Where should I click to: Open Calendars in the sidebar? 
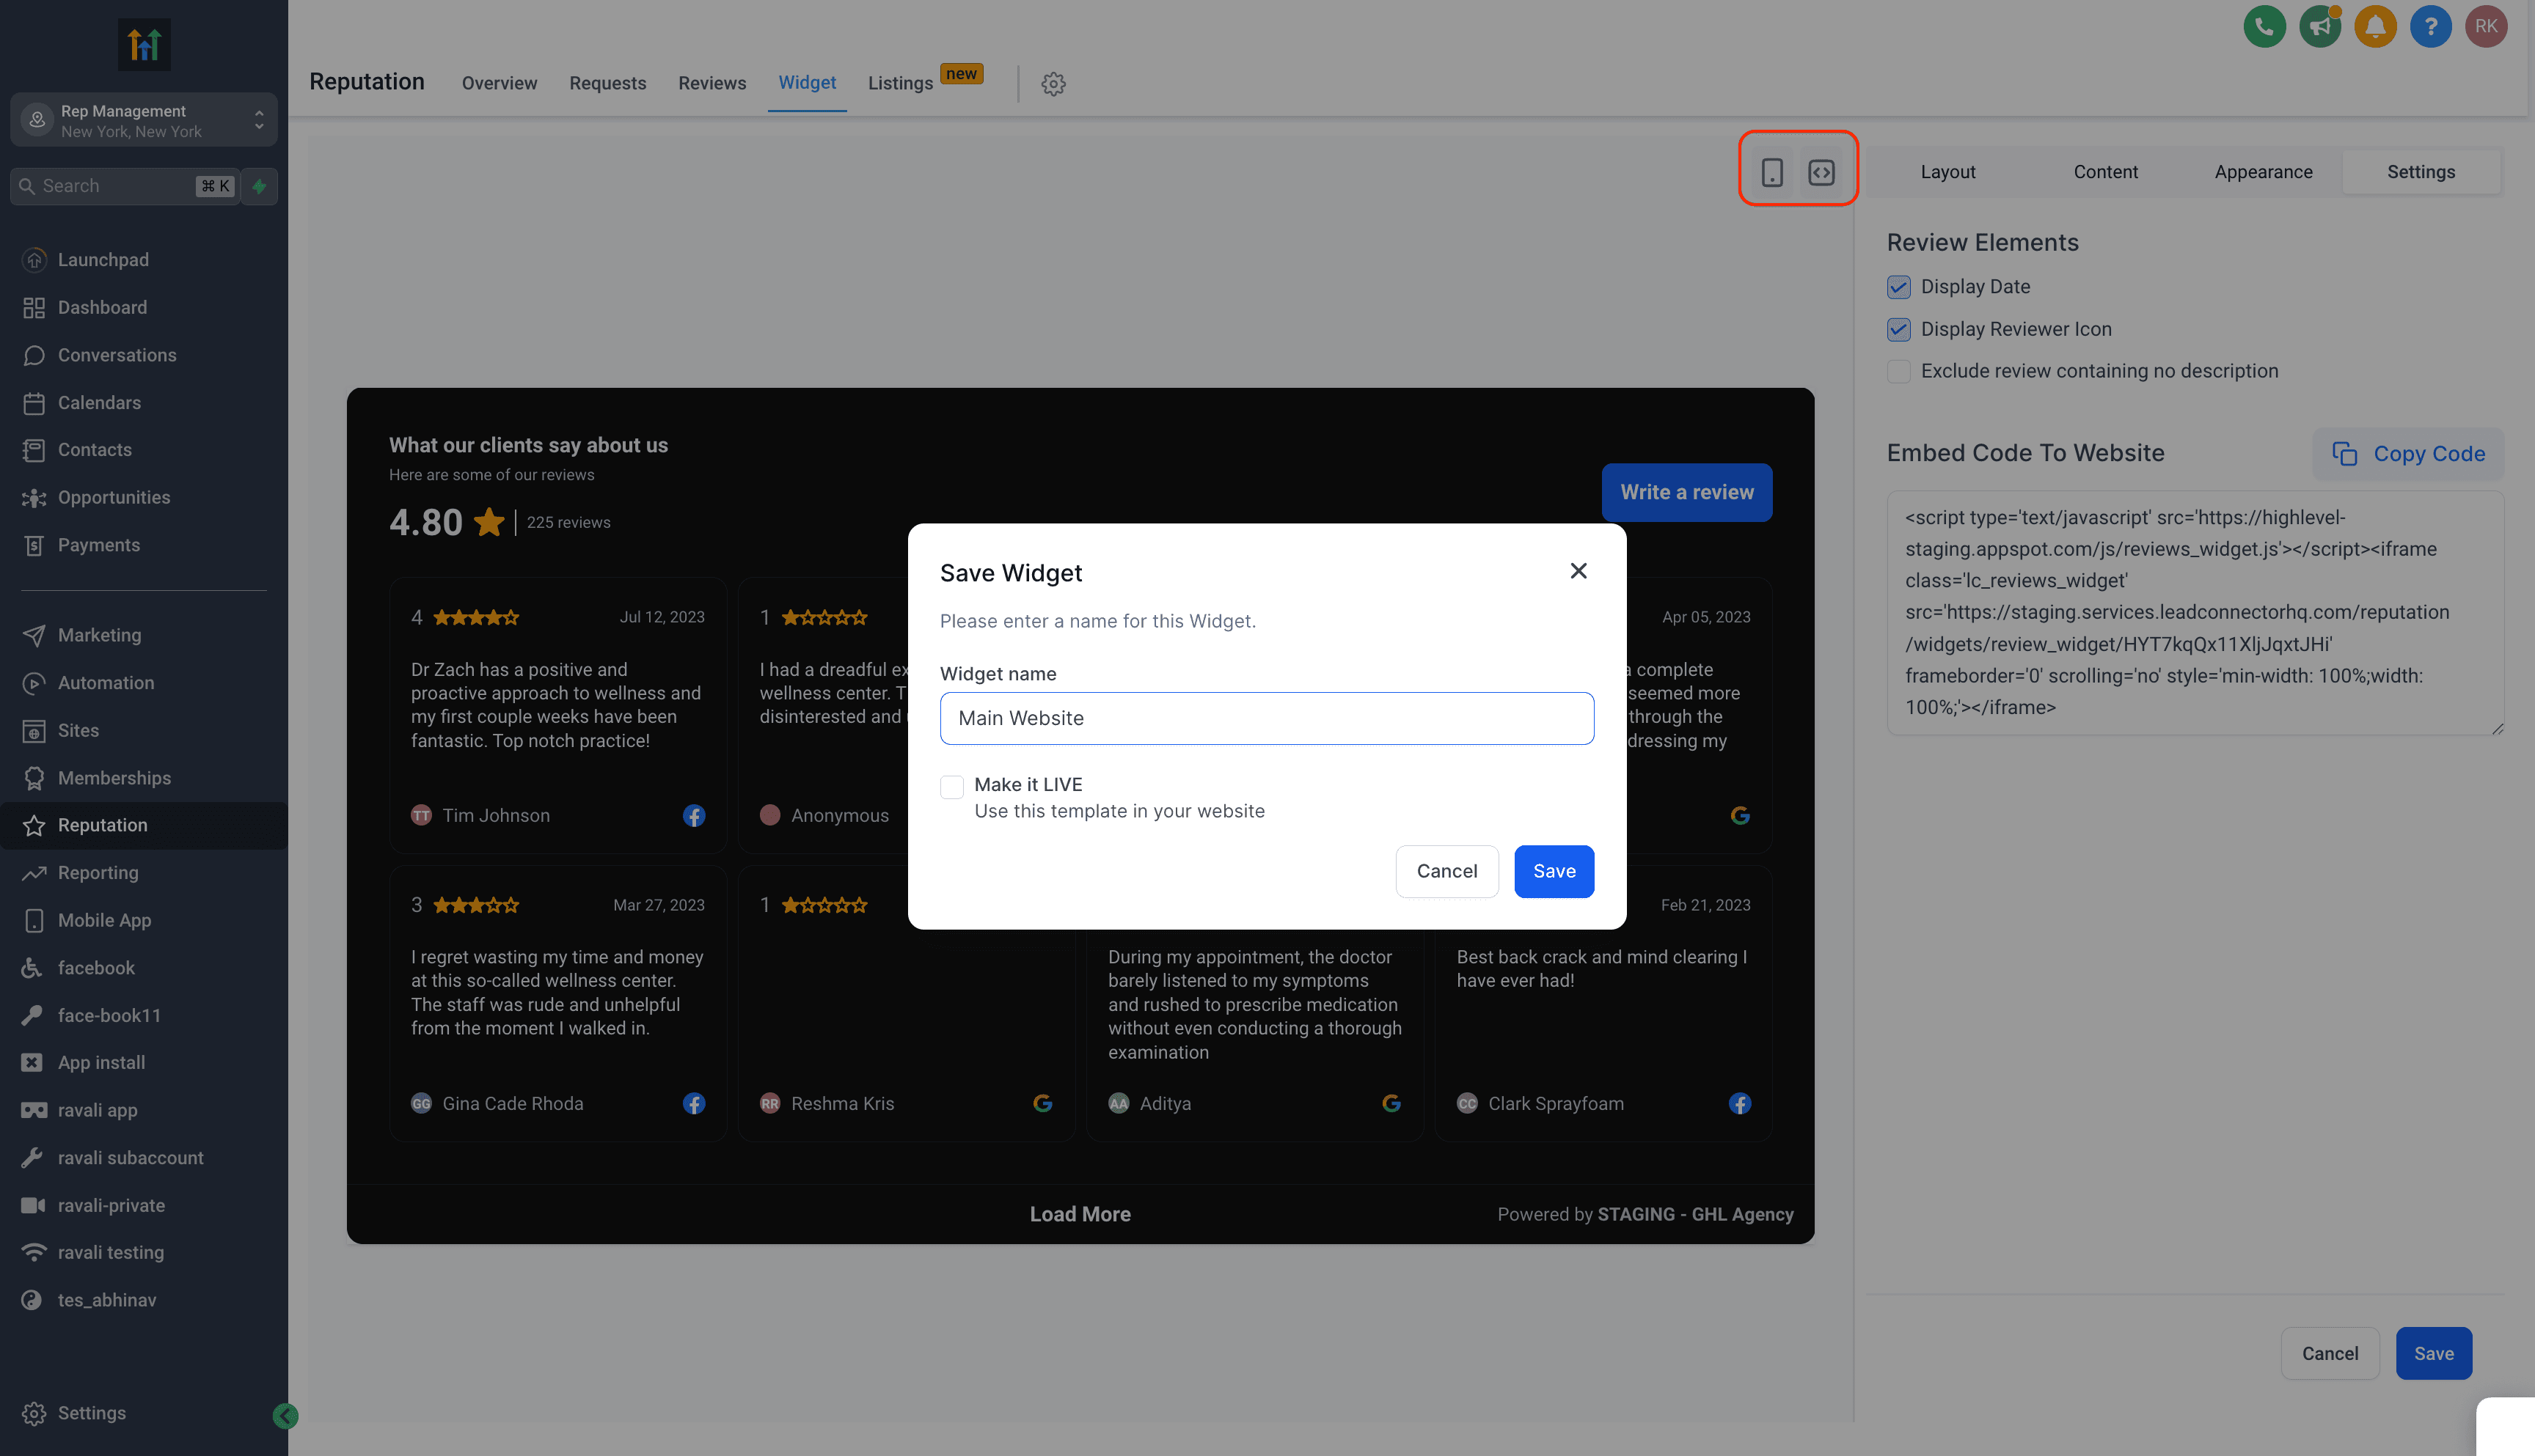98,403
